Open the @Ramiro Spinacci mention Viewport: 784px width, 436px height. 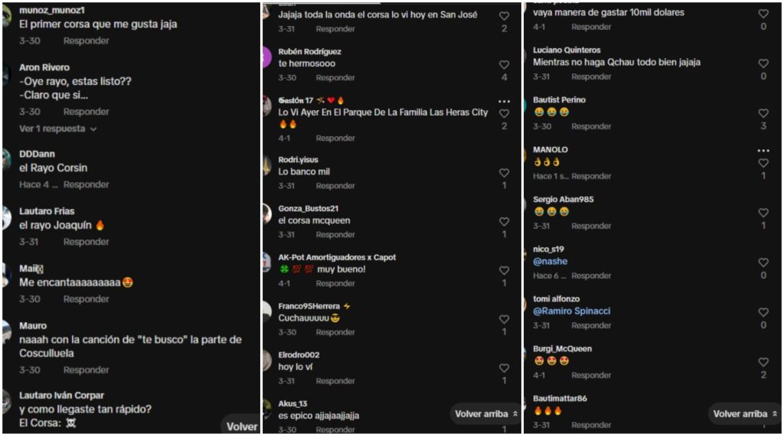[571, 311]
